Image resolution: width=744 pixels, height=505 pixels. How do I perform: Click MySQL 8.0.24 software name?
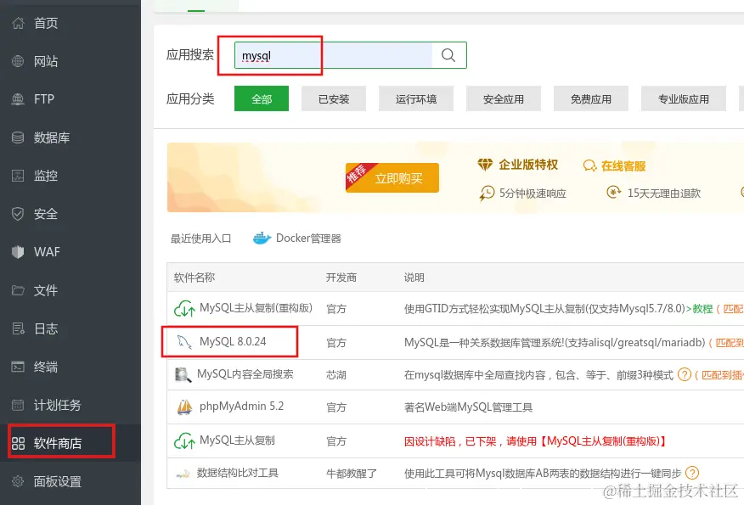pyautogui.click(x=233, y=341)
